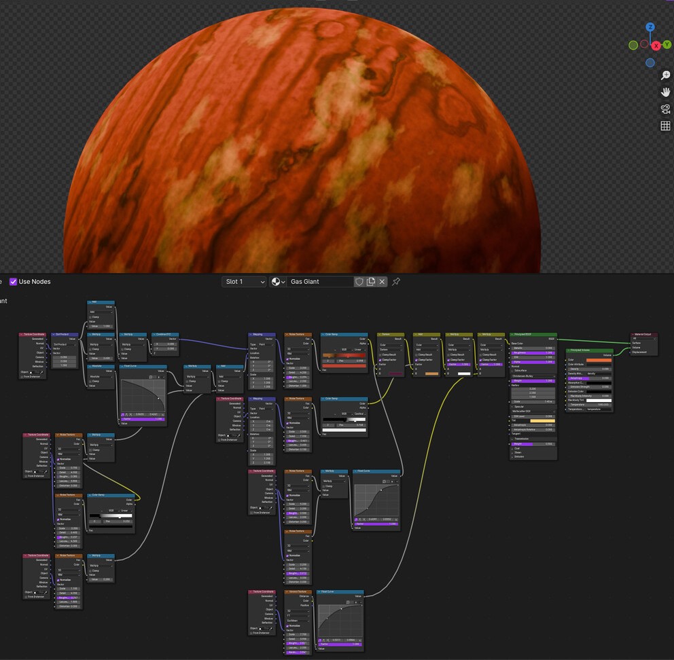Click the Roughness slider in Principled BSDF

pyautogui.click(x=533, y=353)
